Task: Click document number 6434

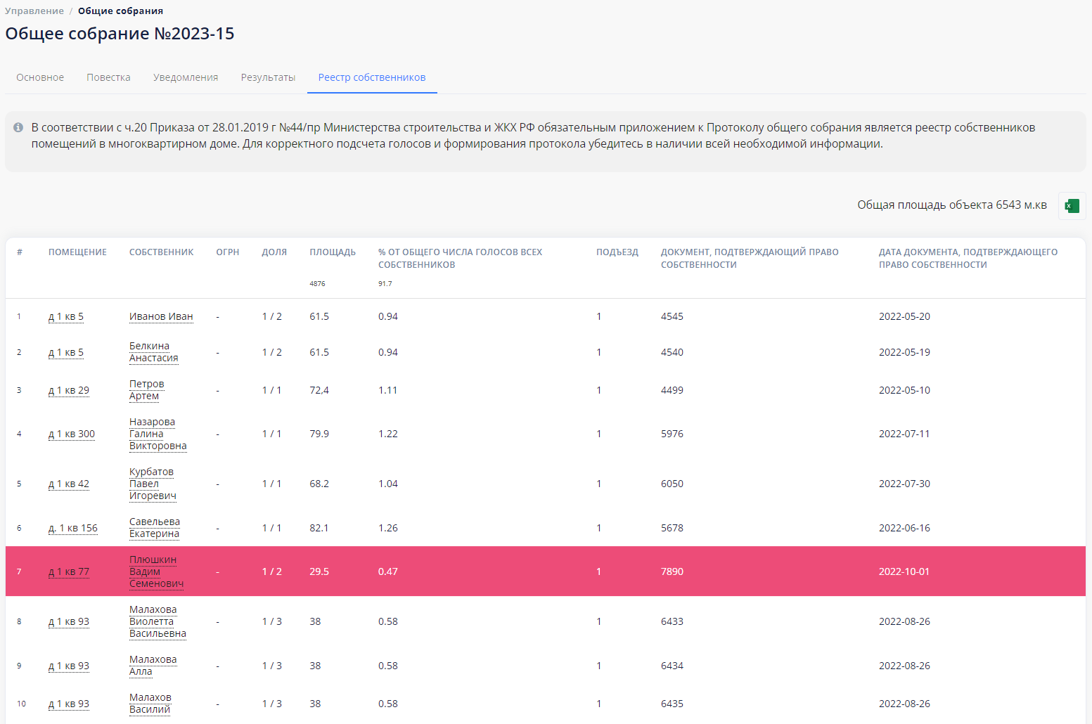Action: click(x=672, y=666)
